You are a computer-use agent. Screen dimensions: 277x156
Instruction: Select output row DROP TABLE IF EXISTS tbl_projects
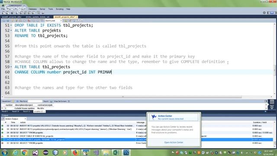(x=137, y=136)
